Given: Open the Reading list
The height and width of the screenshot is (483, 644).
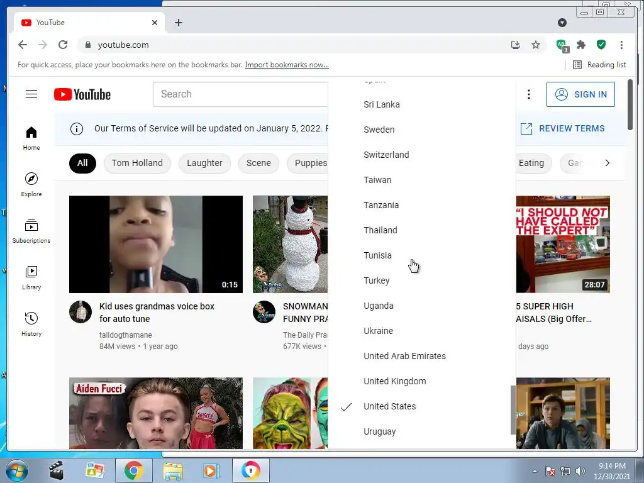Looking at the screenshot, I should (x=599, y=65).
